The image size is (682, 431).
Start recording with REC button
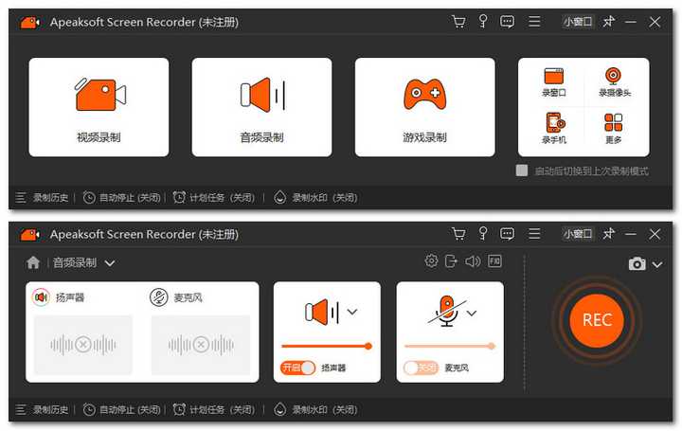point(597,320)
